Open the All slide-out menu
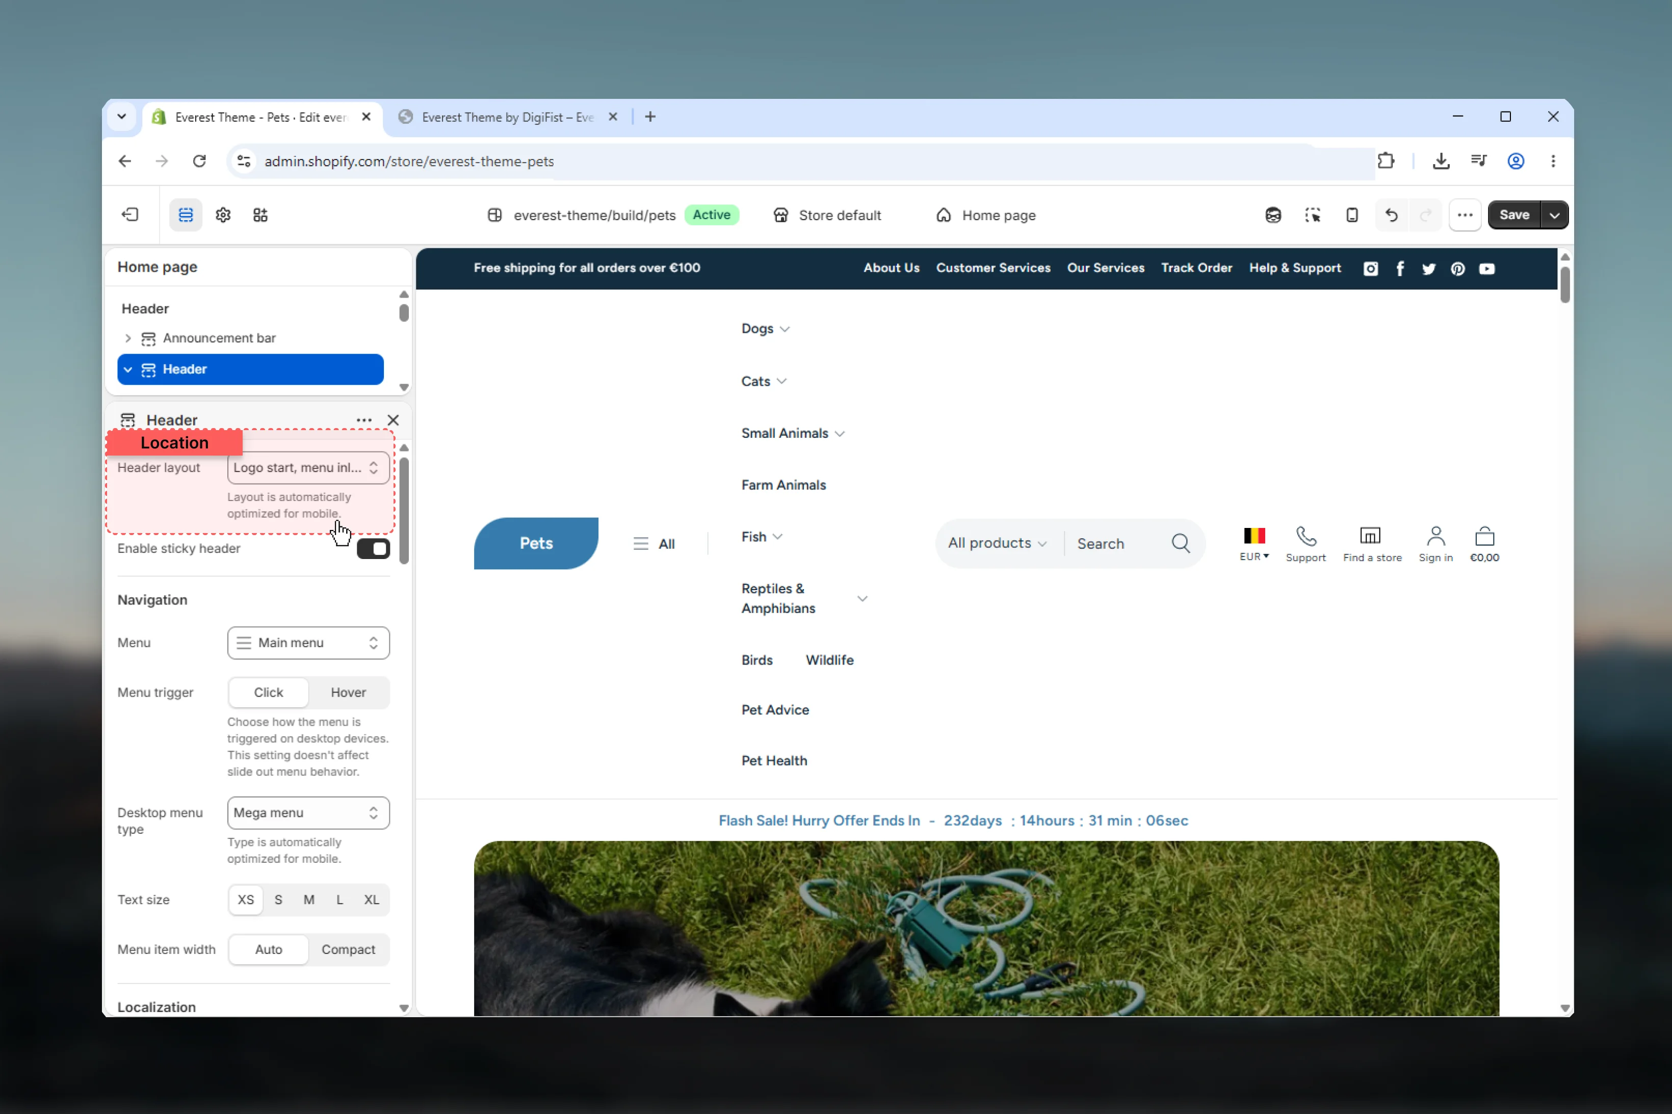The image size is (1672, 1114). [654, 544]
